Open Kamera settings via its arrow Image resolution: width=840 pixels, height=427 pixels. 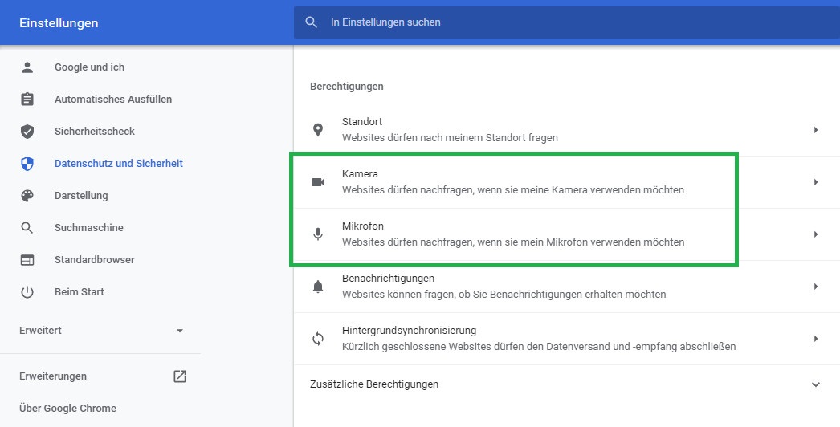(x=815, y=182)
